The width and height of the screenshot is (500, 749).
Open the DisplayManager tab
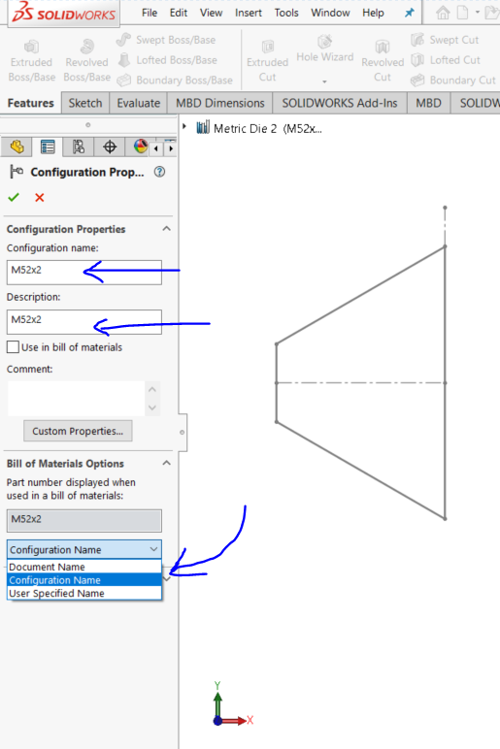(140, 147)
